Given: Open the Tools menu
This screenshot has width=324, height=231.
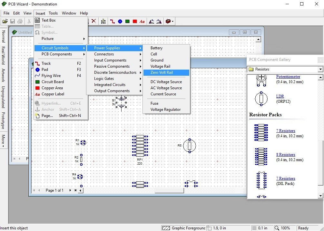Looking at the screenshot, I should click(53, 13).
